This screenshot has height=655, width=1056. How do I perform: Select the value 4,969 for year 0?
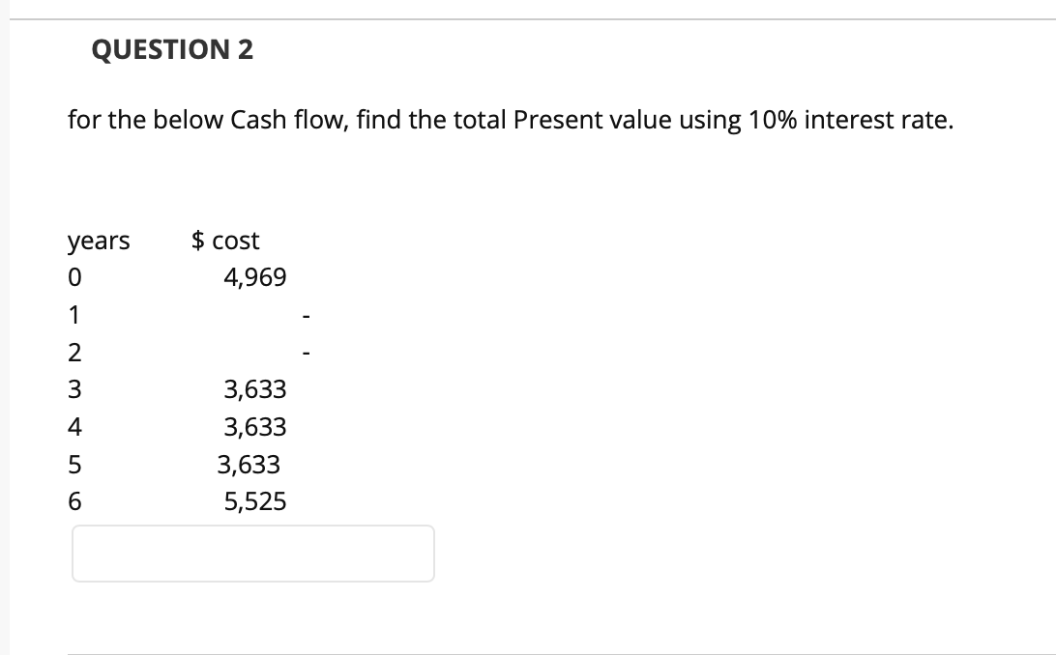tap(254, 276)
